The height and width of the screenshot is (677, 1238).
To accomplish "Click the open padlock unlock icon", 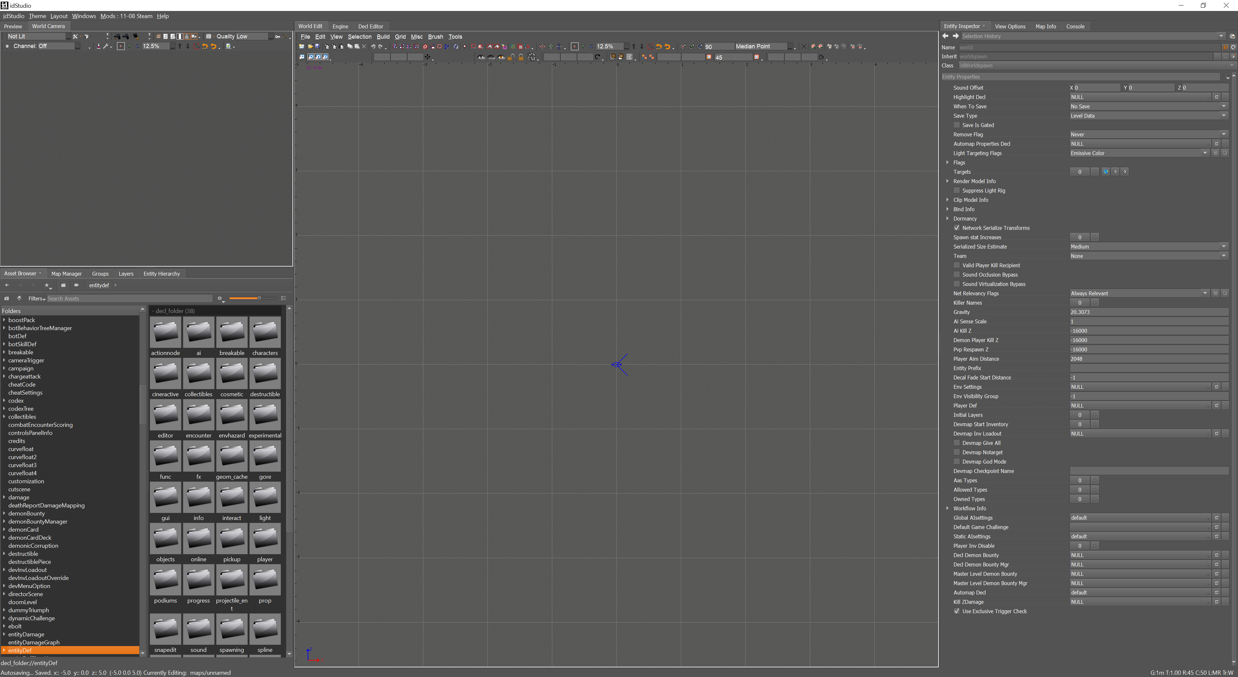I will 511,57.
